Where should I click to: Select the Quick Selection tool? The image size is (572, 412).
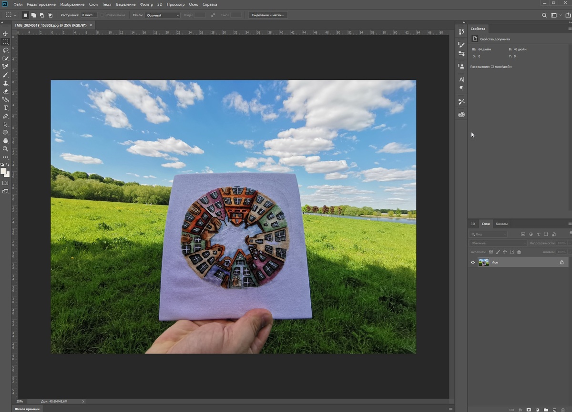pyautogui.click(x=5, y=59)
